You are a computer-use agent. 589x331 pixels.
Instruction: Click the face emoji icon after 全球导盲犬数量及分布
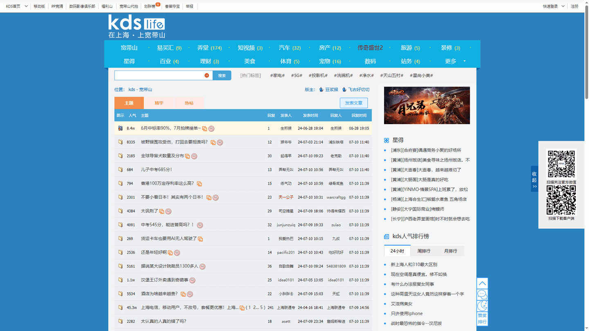click(x=194, y=156)
